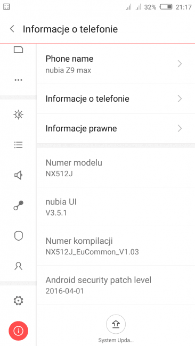Select the list sidebar icon
195x346 pixels.
[18, 145]
